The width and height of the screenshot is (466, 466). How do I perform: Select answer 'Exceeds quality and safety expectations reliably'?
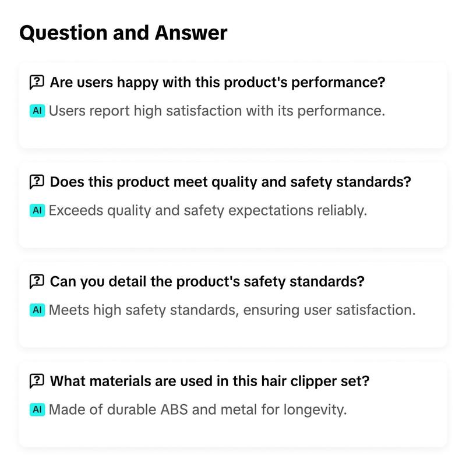coord(207,210)
